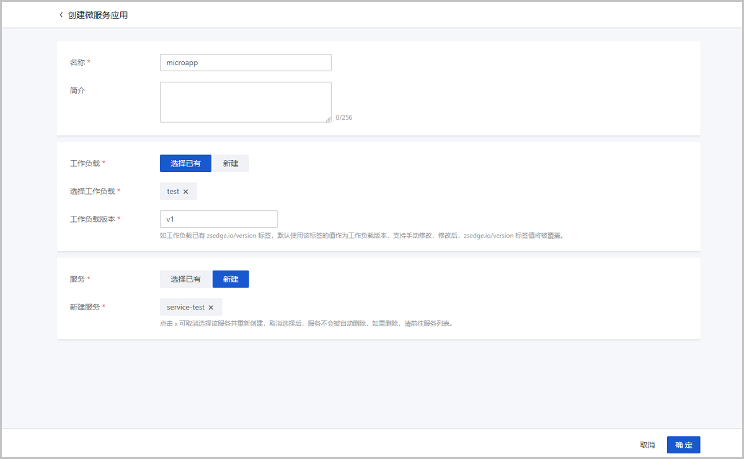Viewport: 744px width, 459px height.
Task: Switch 工作负载 to 新建
Action: point(231,163)
